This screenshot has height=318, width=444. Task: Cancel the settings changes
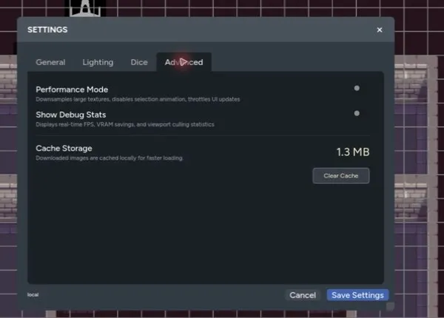[x=303, y=295]
